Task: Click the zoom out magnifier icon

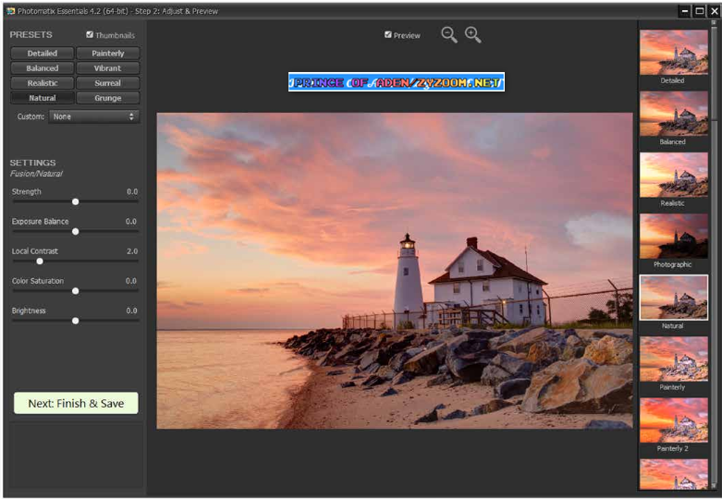Action: (x=449, y=34)
